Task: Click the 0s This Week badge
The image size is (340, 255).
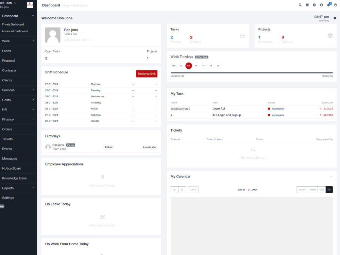Action: coord(202,57)
